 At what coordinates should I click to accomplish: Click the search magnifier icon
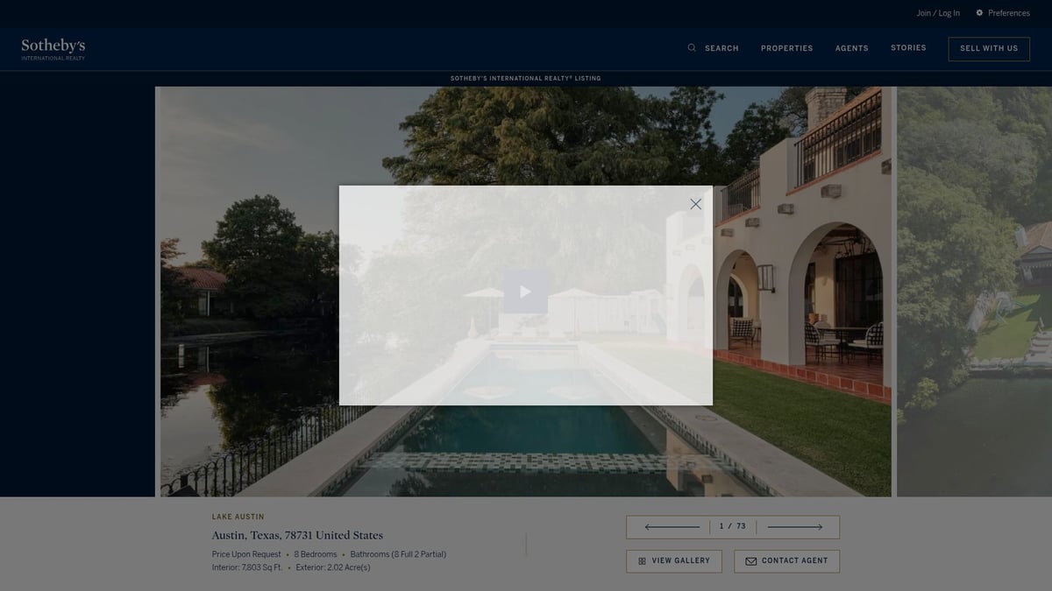click(x=691, y=47)
